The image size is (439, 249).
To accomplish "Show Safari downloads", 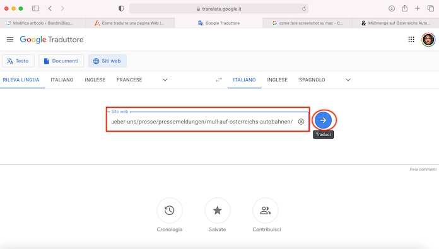I will [x=392, y=8].
